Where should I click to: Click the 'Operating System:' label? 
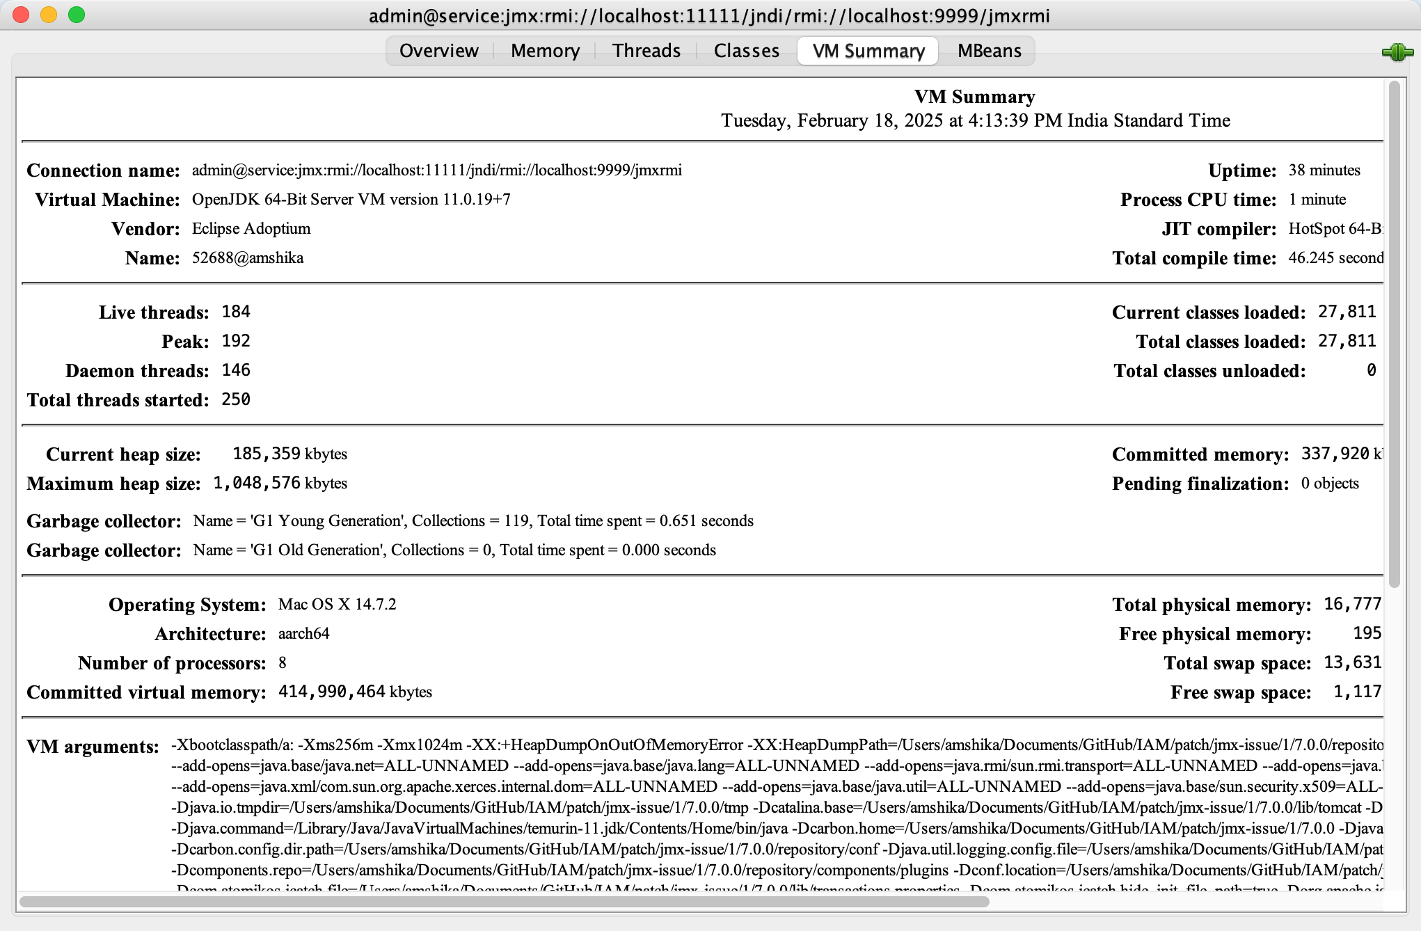pos(187,605)
